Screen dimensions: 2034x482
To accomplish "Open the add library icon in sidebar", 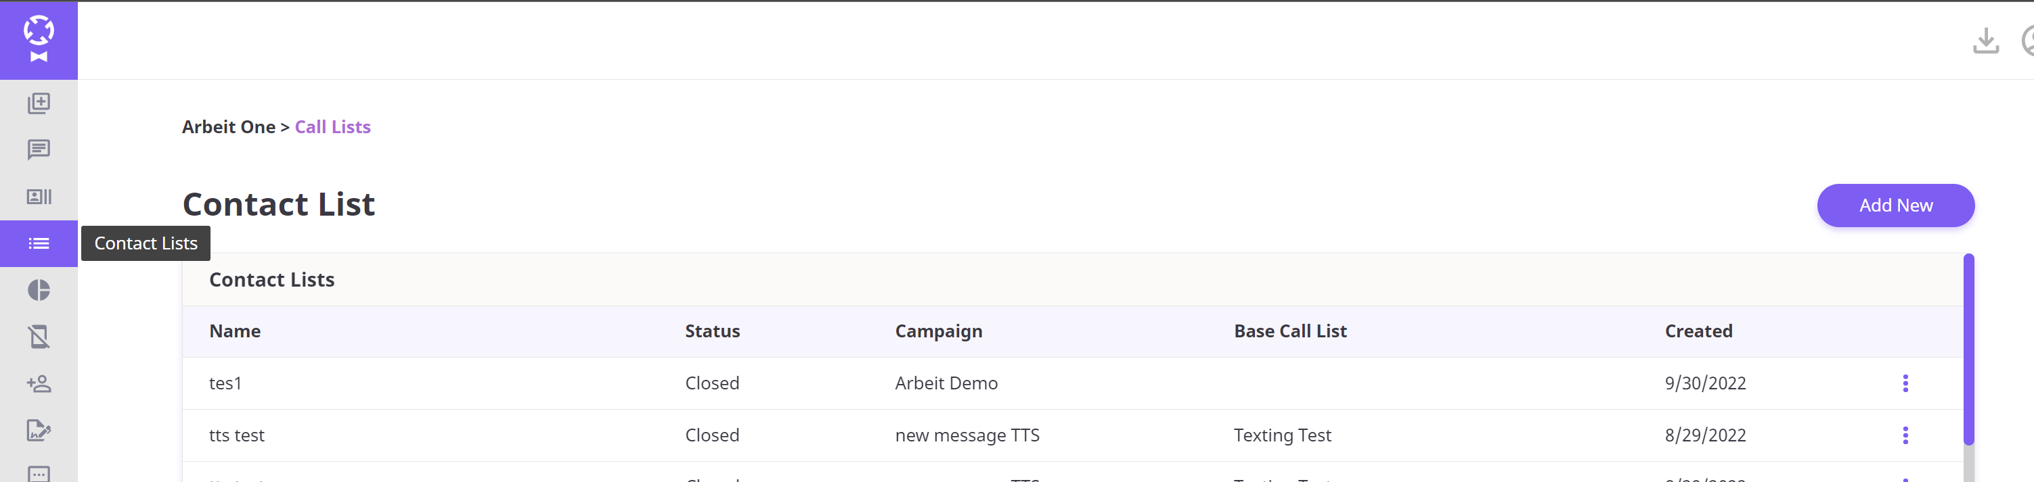I will tap(39, 103).
